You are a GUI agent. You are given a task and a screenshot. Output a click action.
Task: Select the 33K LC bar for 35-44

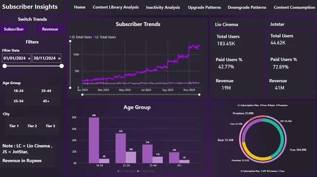point(147,154)
